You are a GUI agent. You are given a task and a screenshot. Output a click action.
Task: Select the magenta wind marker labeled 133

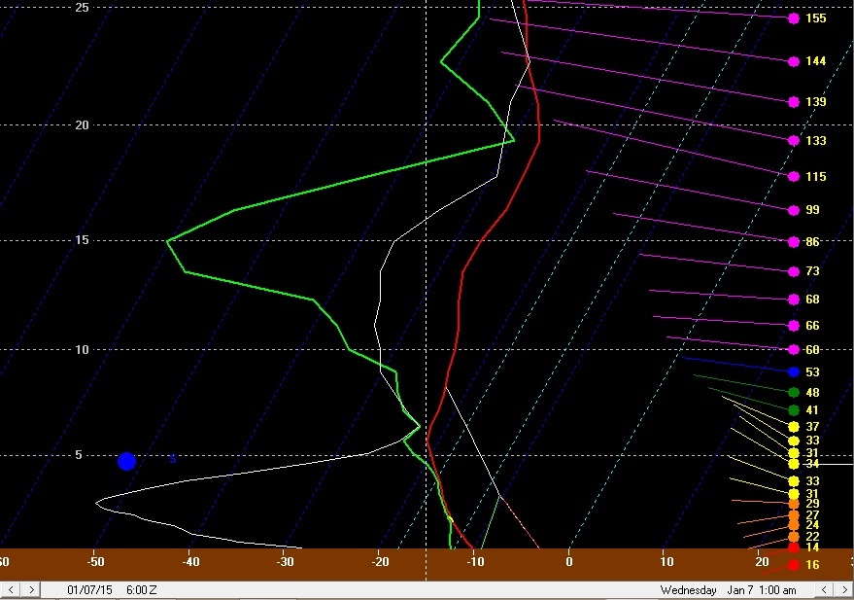tap(794, 141)
